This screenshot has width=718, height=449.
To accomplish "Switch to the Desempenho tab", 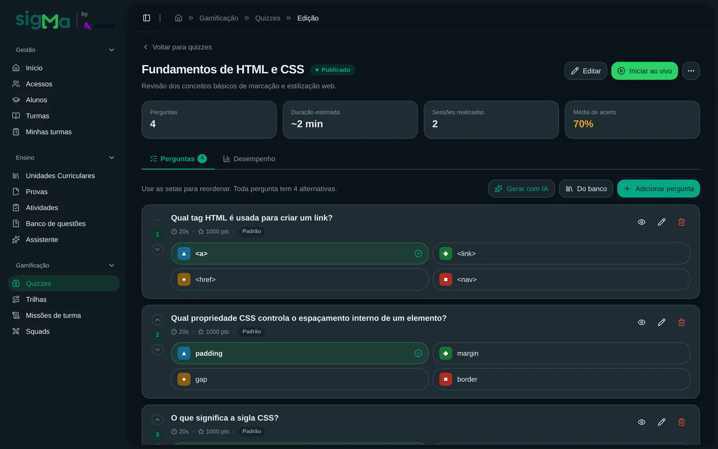I will tap(249, 159).
